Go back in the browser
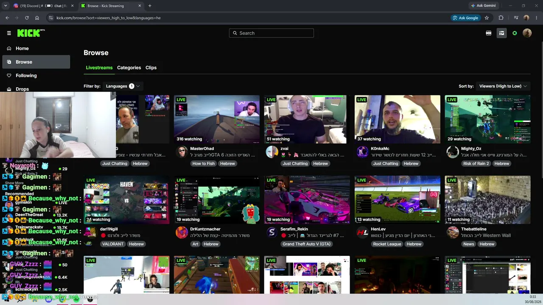This screenshot has width=543, height=305. [7, 18]
